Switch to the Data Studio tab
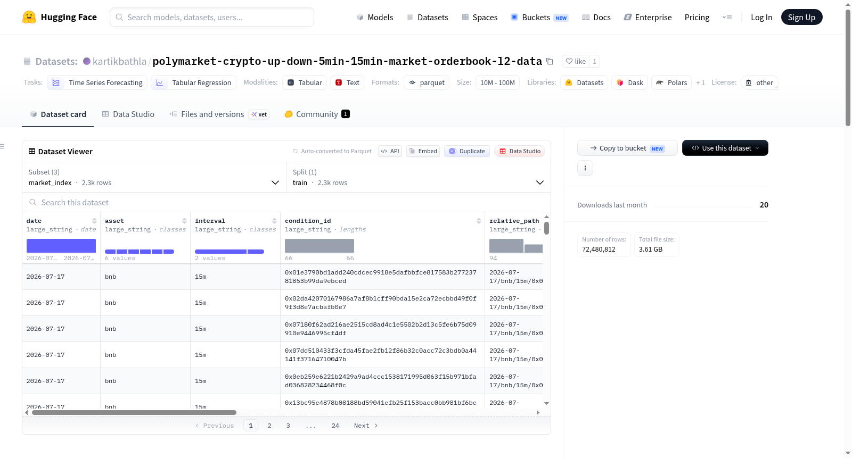Screen dimensions: 852x458 coord(128,114)
